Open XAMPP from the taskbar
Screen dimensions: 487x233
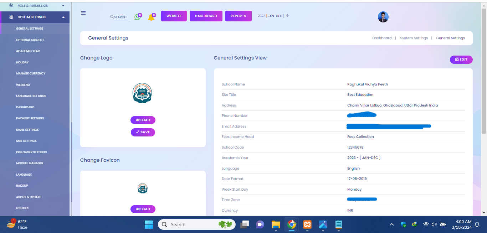307,224
